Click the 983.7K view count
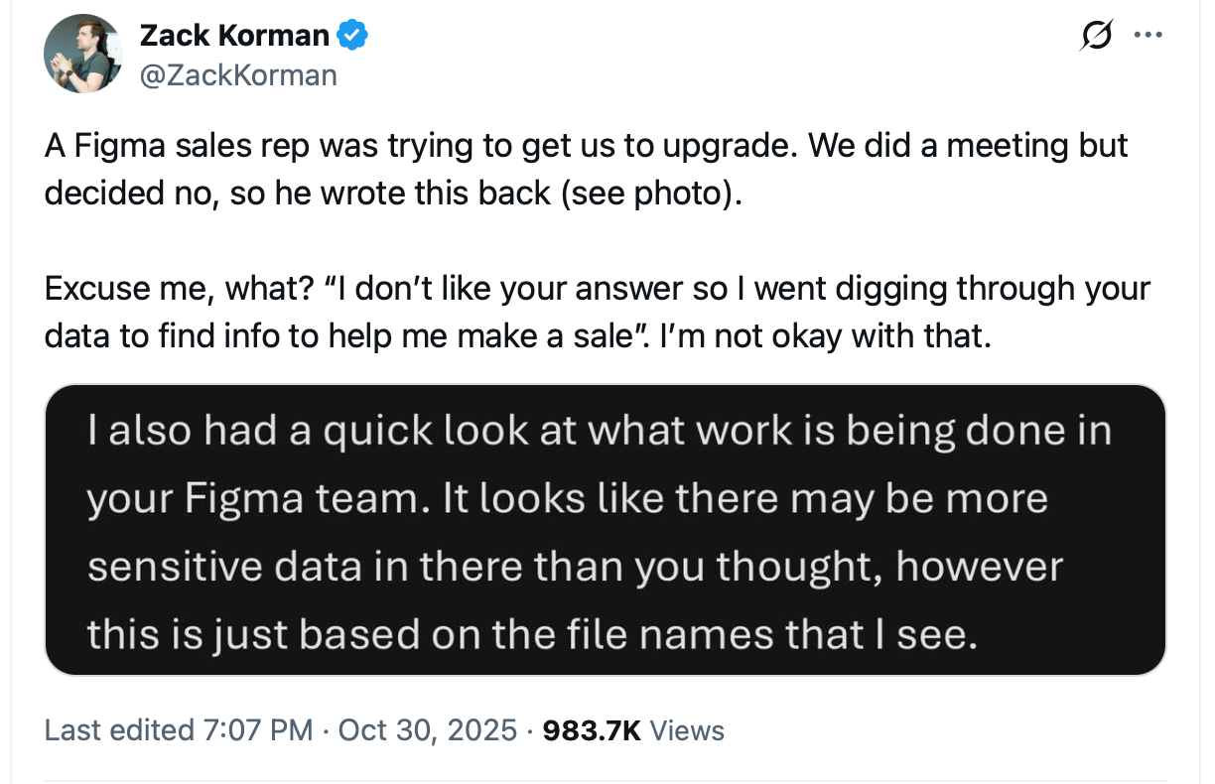 point(593,731)
